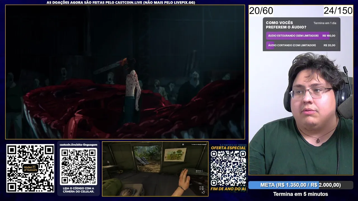Select the ÁUDIO ESTOURANDO (SEM LIMITADOR) poll option

(302, 36)
